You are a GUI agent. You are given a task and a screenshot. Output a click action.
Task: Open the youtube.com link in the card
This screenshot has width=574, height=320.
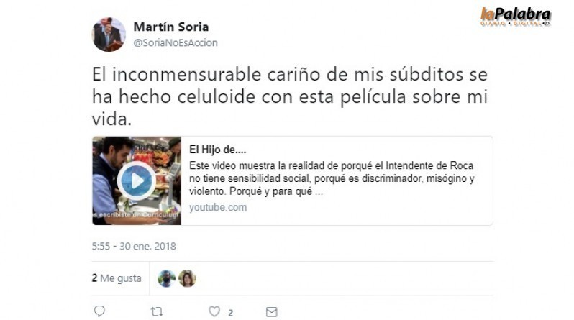(x=218, y=207)
